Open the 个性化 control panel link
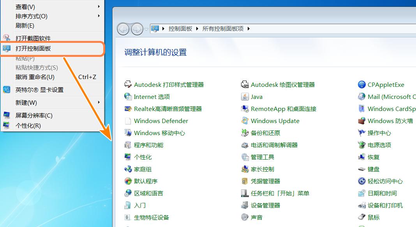This screenshot has width=416, height=227. [143, 157]
